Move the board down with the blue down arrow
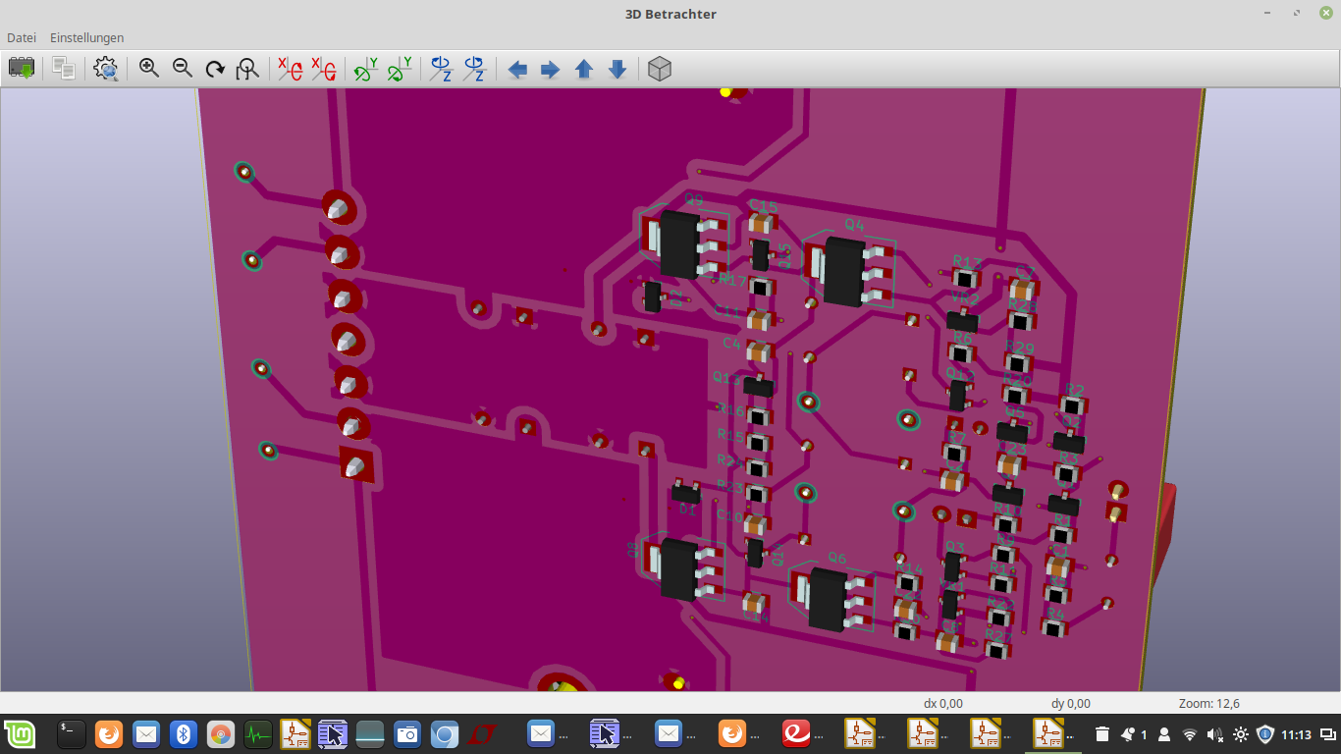1341x754 pixels. click(x=617, y=70)
